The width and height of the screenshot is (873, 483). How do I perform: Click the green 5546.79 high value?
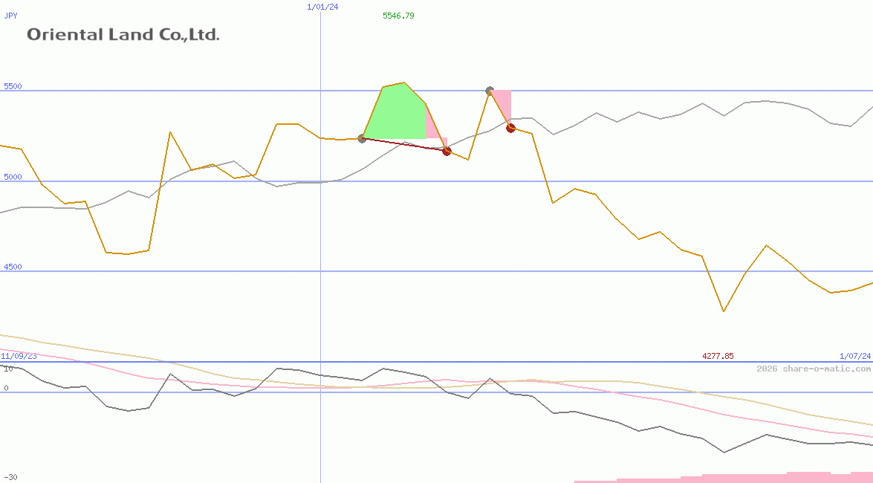(398, 16)
